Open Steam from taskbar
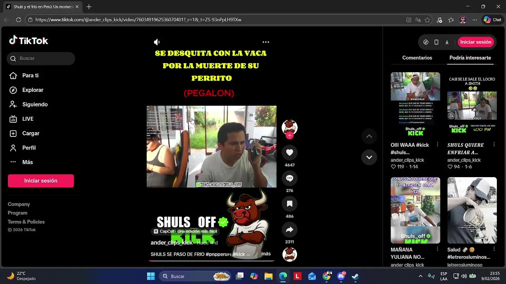 coord(355,276)
